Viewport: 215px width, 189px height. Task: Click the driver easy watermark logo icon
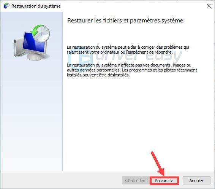[x=81, y=59]
